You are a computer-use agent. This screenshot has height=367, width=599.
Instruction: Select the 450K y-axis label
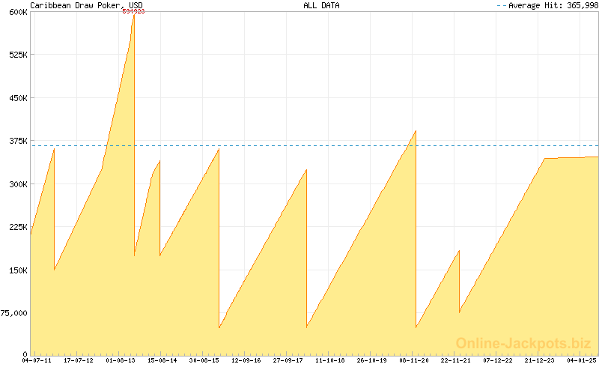pos(18,98)
